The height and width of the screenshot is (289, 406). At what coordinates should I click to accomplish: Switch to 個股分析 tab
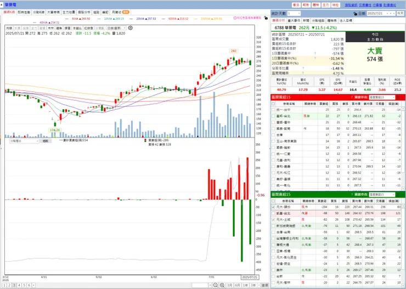coord(84,12)
